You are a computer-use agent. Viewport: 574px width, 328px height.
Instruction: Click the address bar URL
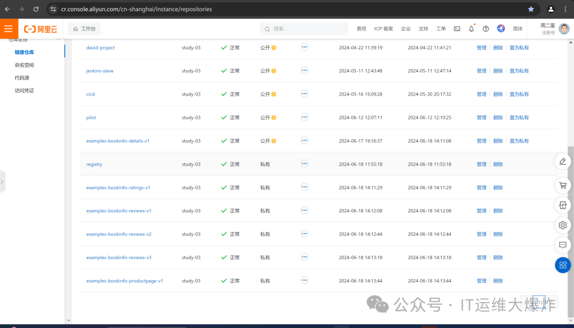(x=137, y=9)
